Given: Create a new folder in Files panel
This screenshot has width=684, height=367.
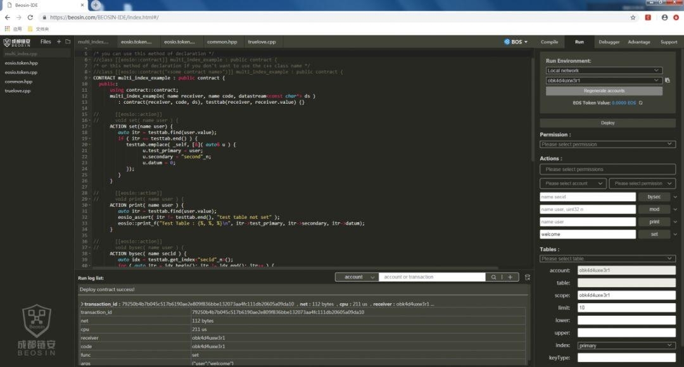Looking at the screenshot, I should tap(68, 42).
